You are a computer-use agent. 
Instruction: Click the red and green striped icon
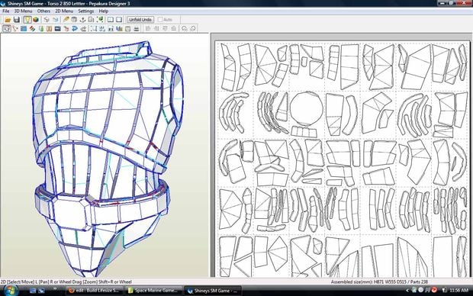[32, 29]
